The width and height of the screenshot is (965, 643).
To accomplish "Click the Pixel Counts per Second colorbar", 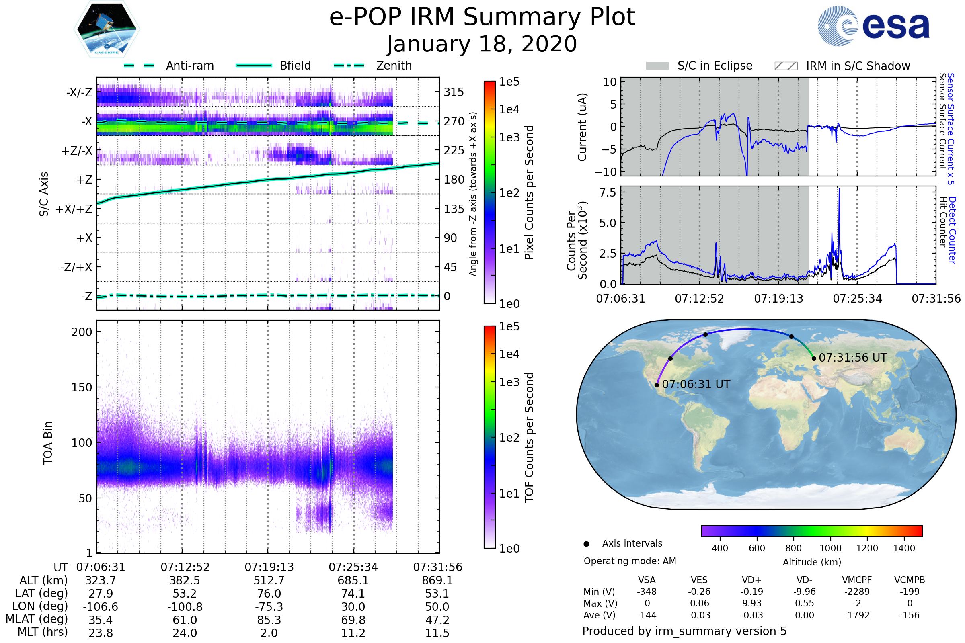I will point(489,192).
